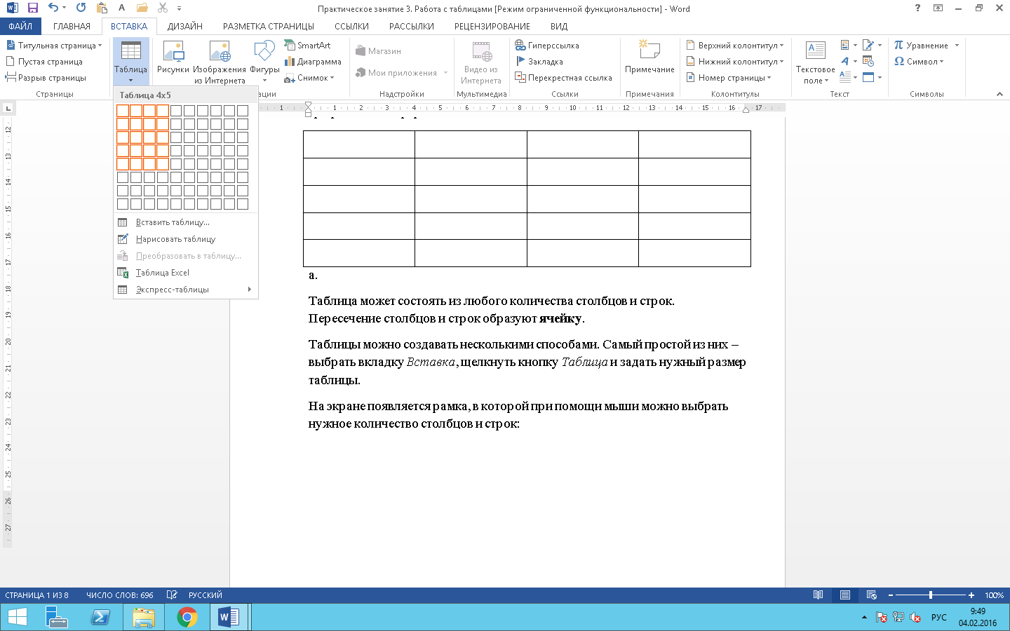This screenshot has height=631, width=1010.
Task: Switch to Web Layout view in status bar
Action: click(x=872, y=595)
